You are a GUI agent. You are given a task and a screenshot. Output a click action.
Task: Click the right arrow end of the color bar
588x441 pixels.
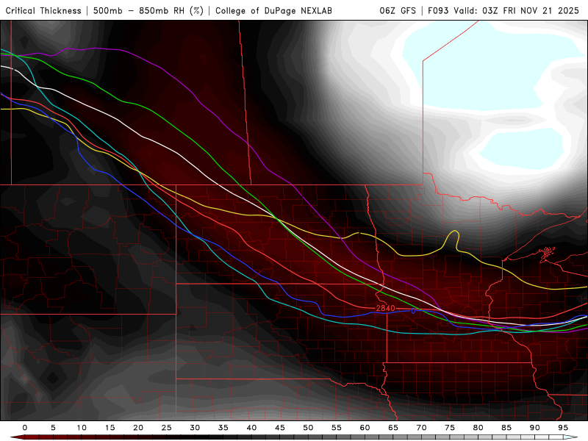571,437
